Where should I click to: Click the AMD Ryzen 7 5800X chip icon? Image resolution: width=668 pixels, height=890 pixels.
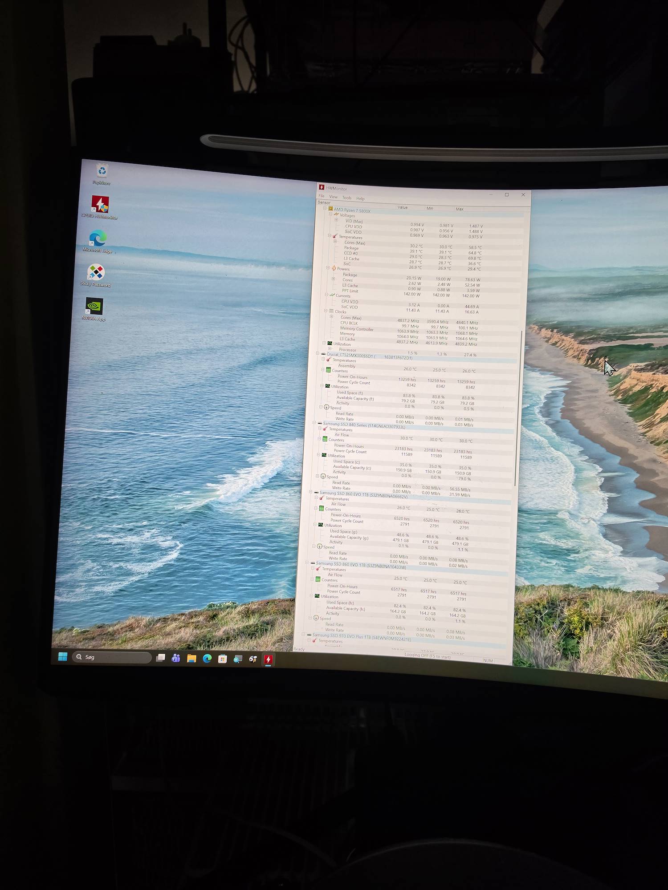[x=330, y=208]
